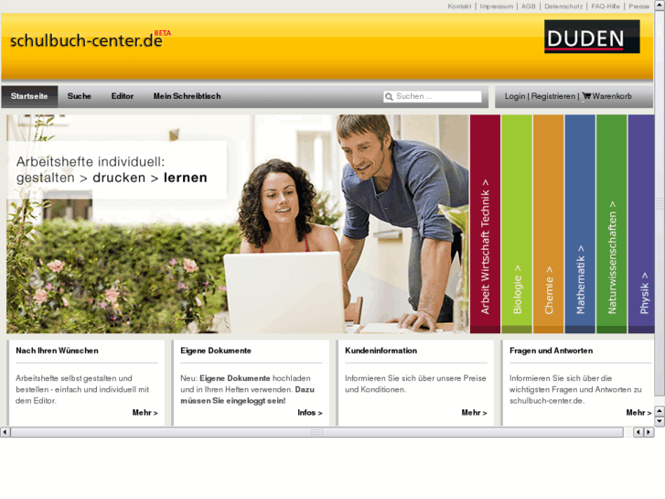This screenshot has width=665, height=499.
Task: Select the blue Mathematik book spine
Action: point(580,223)
